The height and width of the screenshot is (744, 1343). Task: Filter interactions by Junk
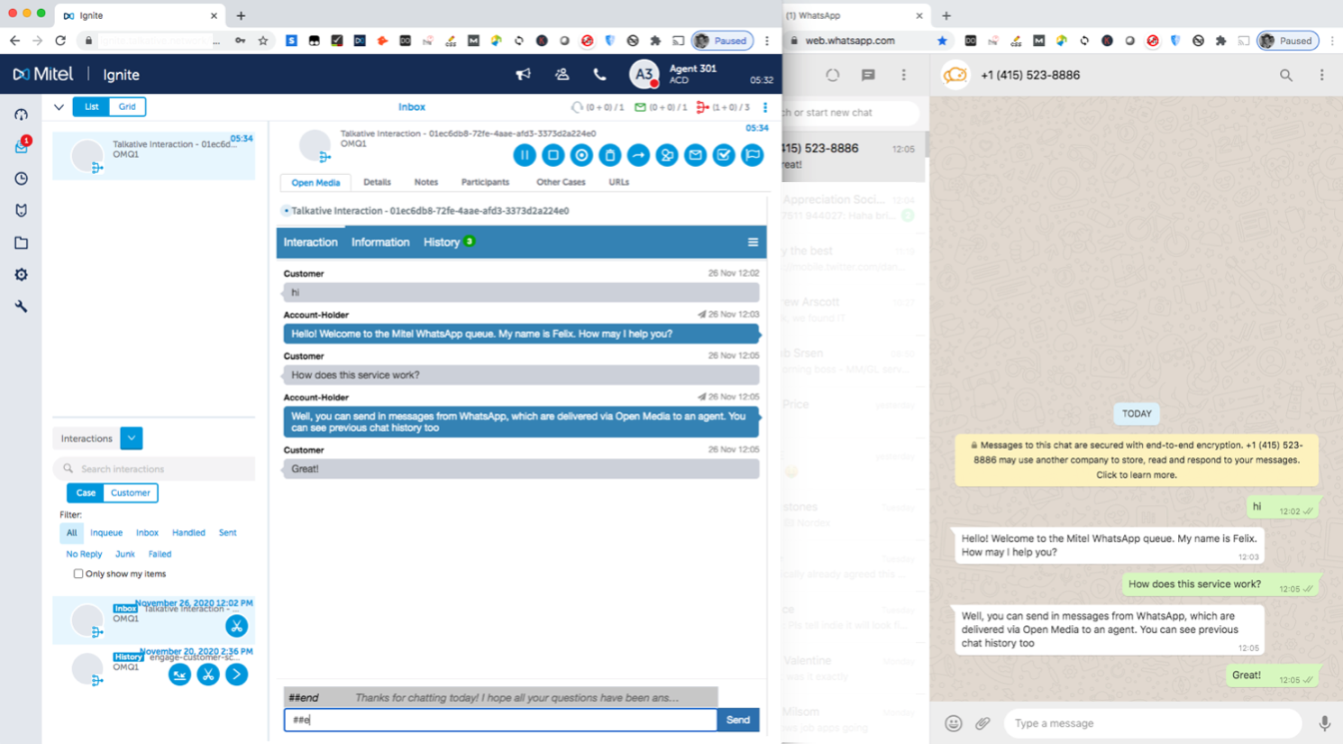(125, 555)
